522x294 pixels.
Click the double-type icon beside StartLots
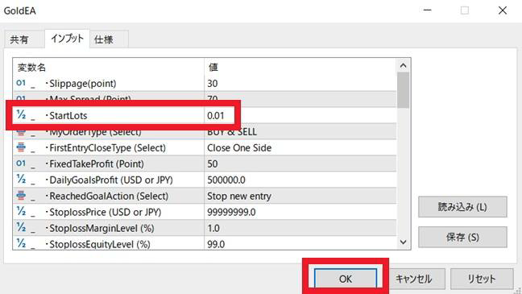(21, 115)
